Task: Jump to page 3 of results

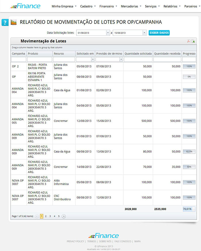Action: point(50,216)
